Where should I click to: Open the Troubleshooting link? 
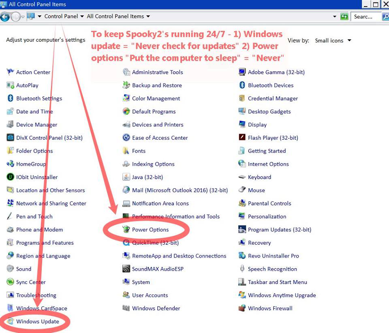(x=36, y=295)
